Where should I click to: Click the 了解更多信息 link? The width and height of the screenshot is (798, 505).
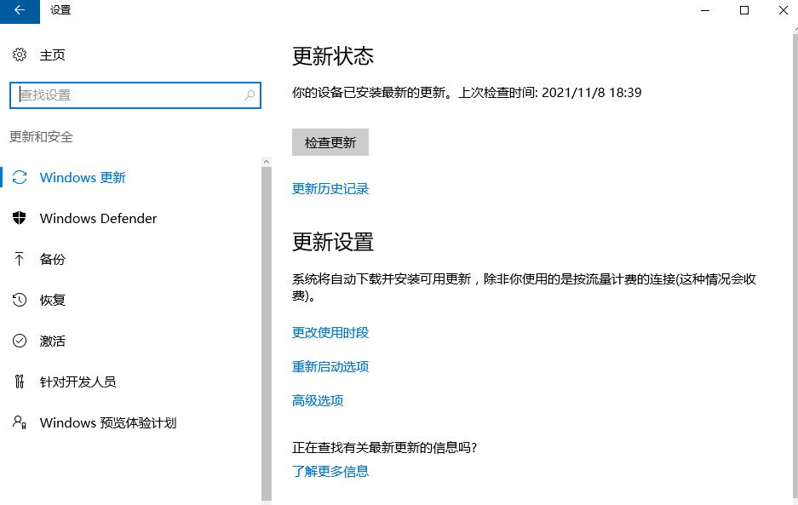[330, 472]
